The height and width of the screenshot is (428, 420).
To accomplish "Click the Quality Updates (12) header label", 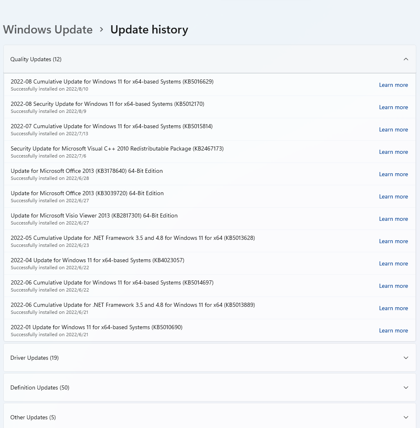I will (x=36, y=59).
